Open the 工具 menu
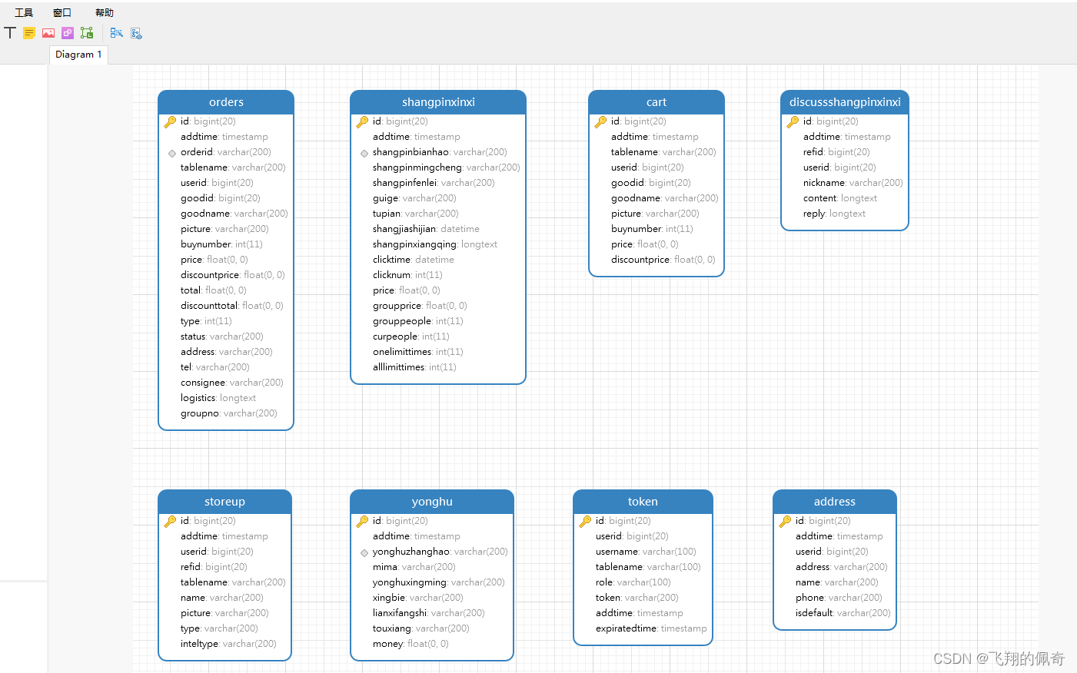The height and width of the screenshot is (673, 1077). 24,12
